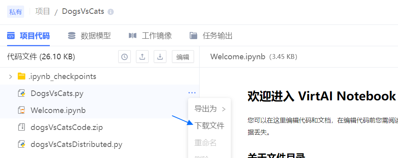Click the download arrow icon in toolbar

(x=160, y=57)
